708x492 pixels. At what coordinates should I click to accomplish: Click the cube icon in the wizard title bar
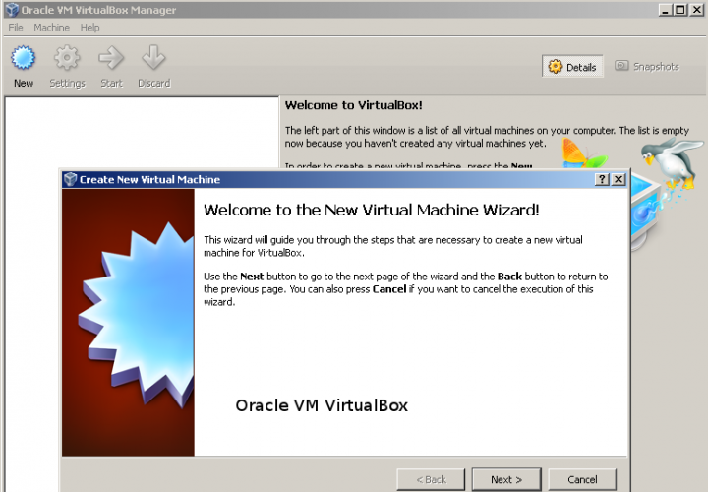69,179
